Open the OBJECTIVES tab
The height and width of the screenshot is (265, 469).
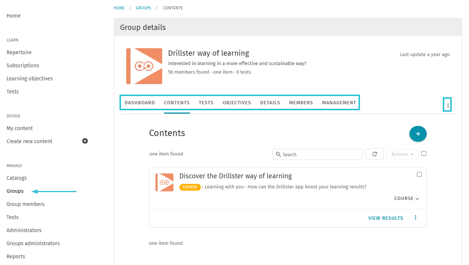pos(236,102)
